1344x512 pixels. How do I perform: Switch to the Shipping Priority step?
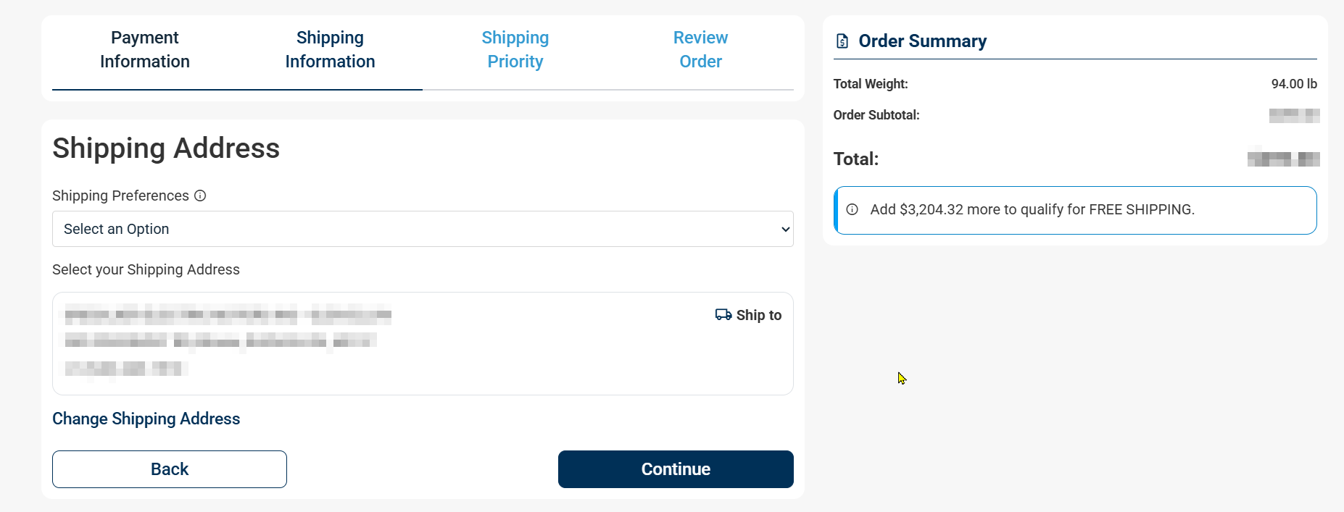pyautogui.click(x=515, y=49)
